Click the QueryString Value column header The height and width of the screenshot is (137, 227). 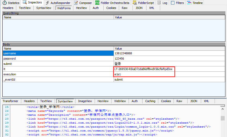point(169,17)
